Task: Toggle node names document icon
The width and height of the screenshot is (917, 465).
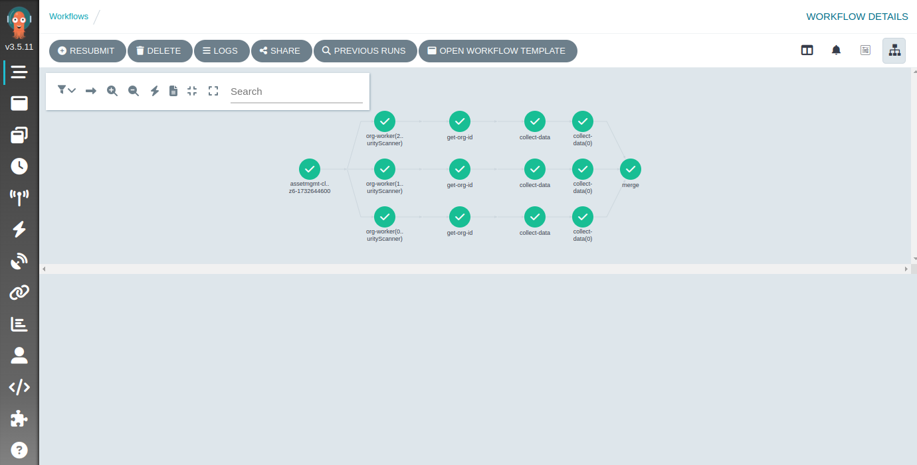Action: click(173, 91)
